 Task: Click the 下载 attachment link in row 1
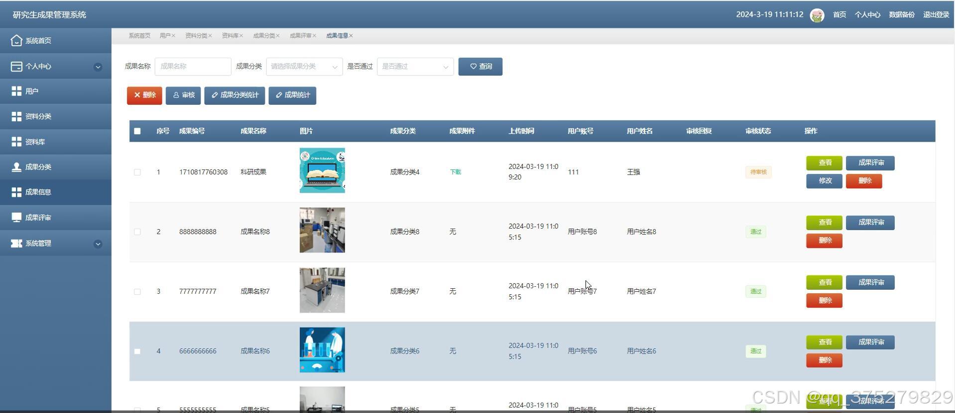(456, 172)
